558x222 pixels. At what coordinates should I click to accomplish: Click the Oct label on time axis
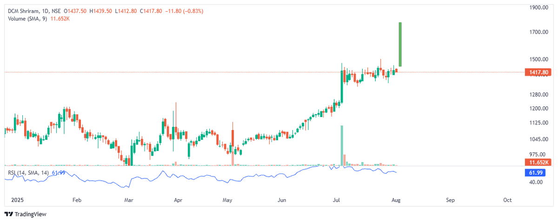click(508, 200)
